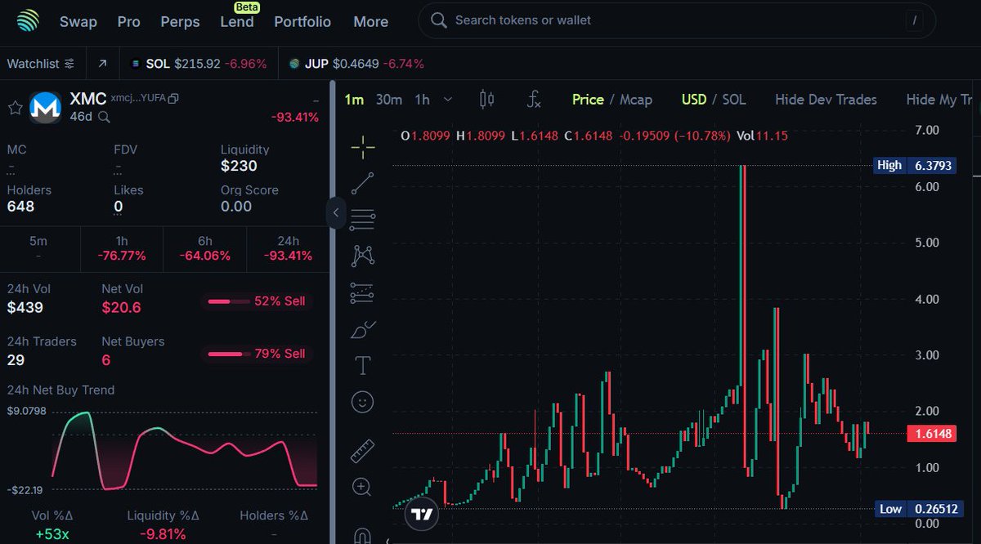Viewport: 981px width, 544px height.
Task: Open the Pro tab
Action: (x=128, y=22)
